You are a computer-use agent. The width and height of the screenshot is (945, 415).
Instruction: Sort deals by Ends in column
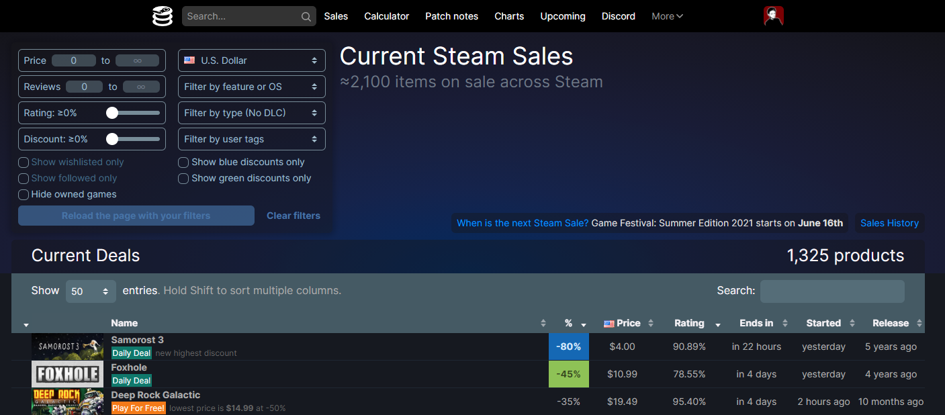(756, 323)
